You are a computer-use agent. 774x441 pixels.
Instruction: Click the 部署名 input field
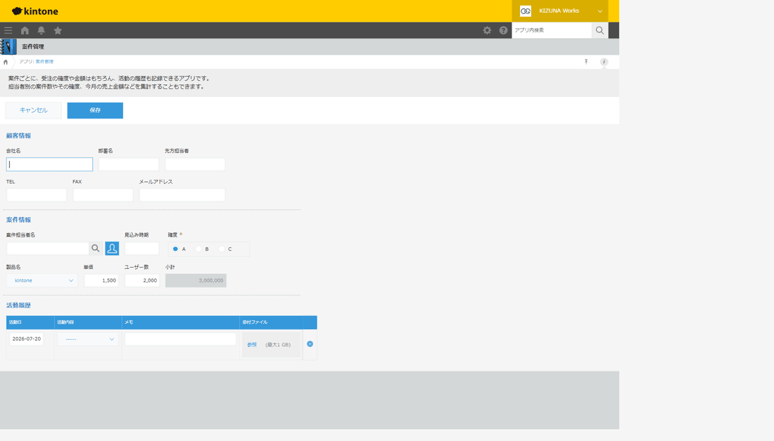pos(129,164)
